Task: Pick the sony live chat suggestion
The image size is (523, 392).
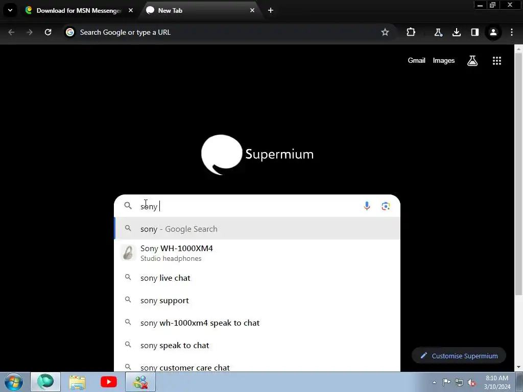Action: click(x=257, y=278)
